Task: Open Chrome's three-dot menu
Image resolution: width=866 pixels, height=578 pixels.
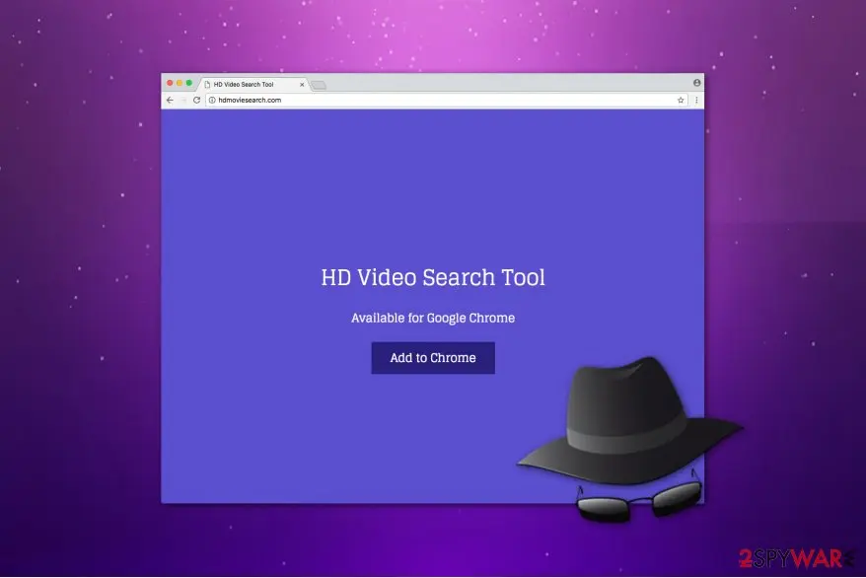Action: pyautogui.click(x=696, y=100)
